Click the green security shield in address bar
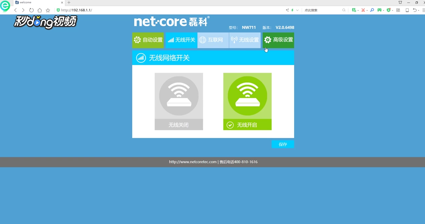The width and height of the screenshot is (425, 224). point(58,10)
